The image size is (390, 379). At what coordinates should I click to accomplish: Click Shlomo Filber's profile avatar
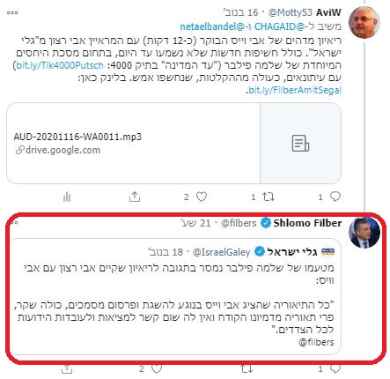364,233
